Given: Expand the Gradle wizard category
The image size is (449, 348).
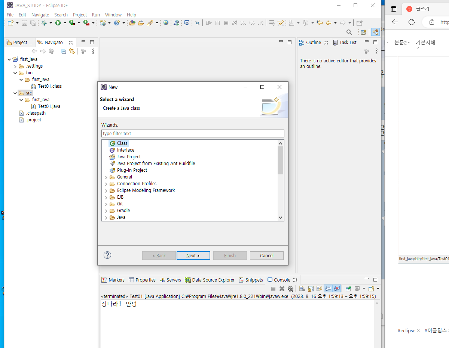Looking at the screenshot, I should coord(106,211).
